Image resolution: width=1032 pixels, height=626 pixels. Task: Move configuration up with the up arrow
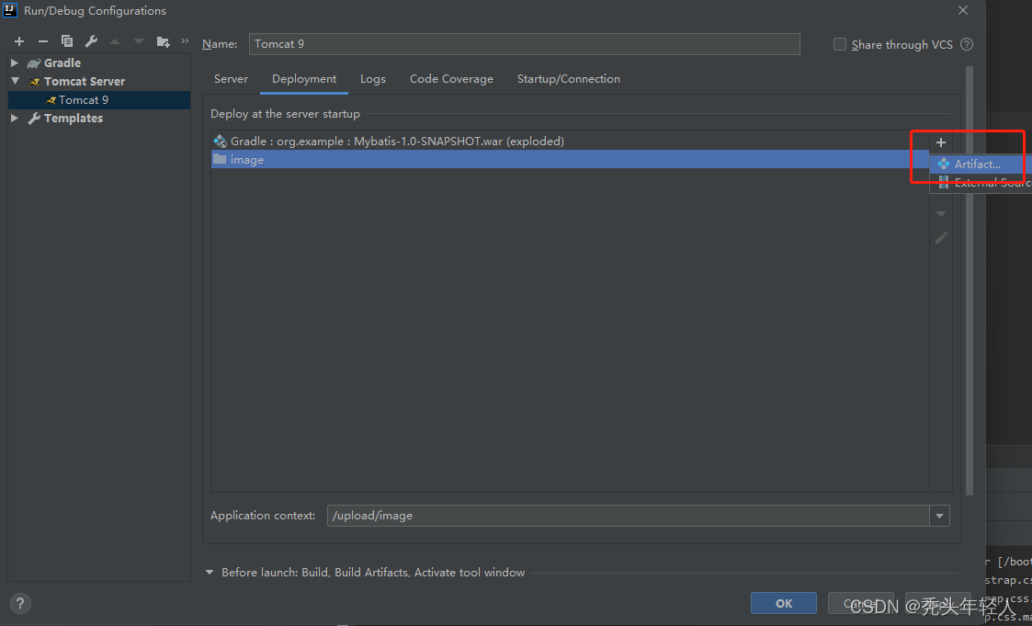115,41
